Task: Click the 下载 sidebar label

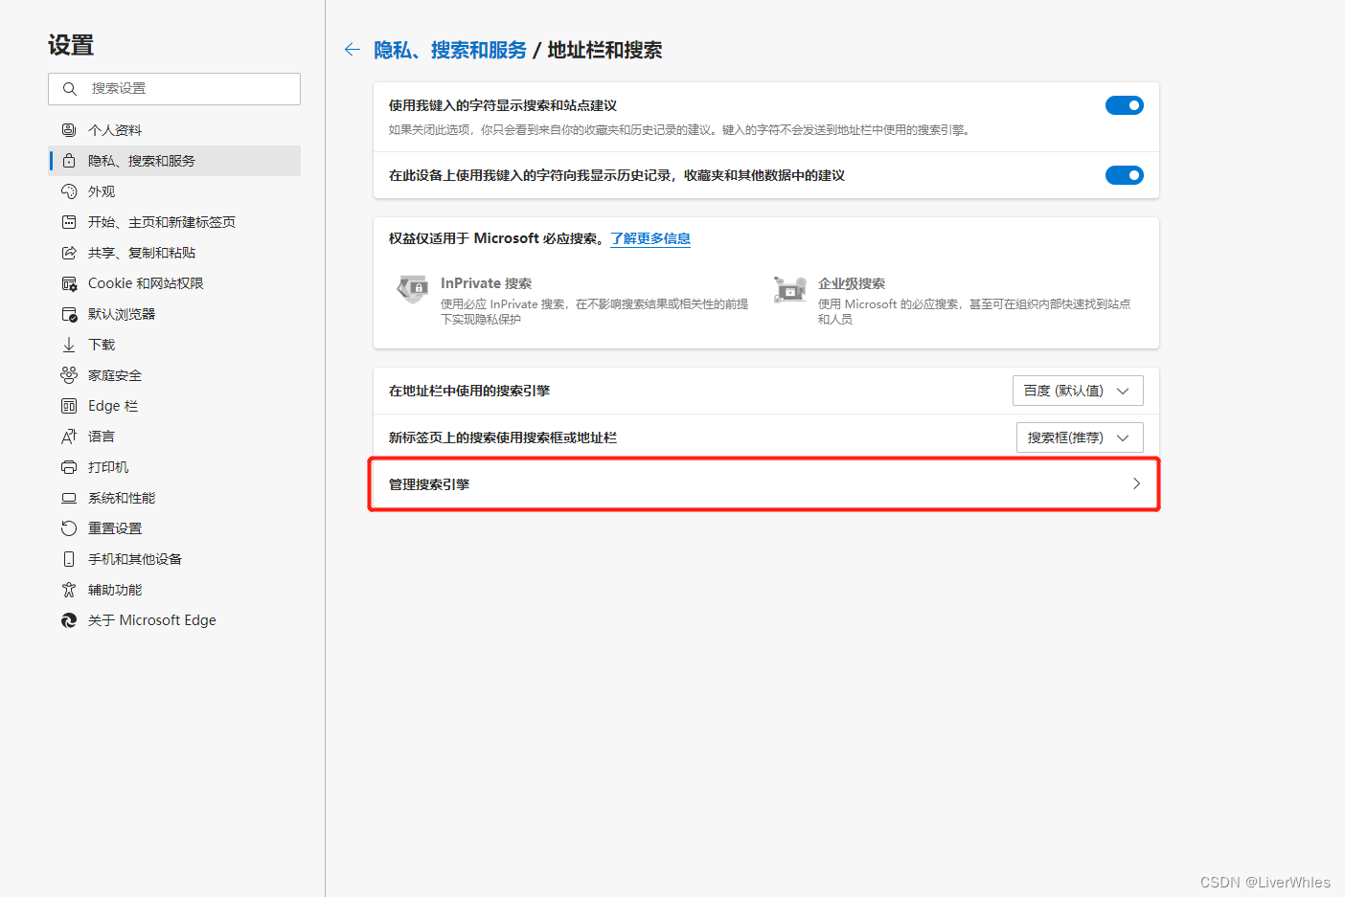Action: (102, 345)
